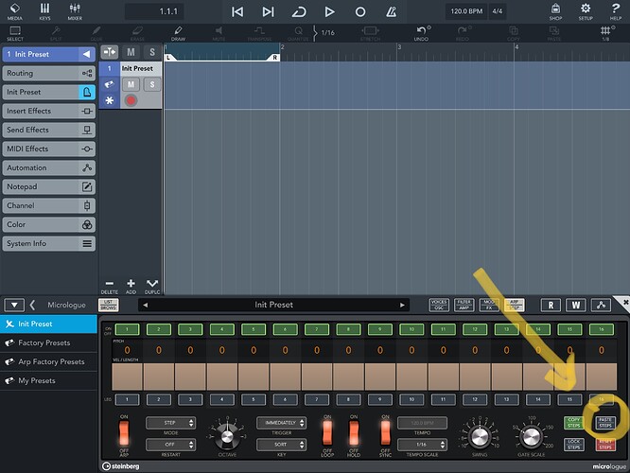This screenshot has height=473, width=630.
Task: Open the Mixer
Action: point(75,11)
